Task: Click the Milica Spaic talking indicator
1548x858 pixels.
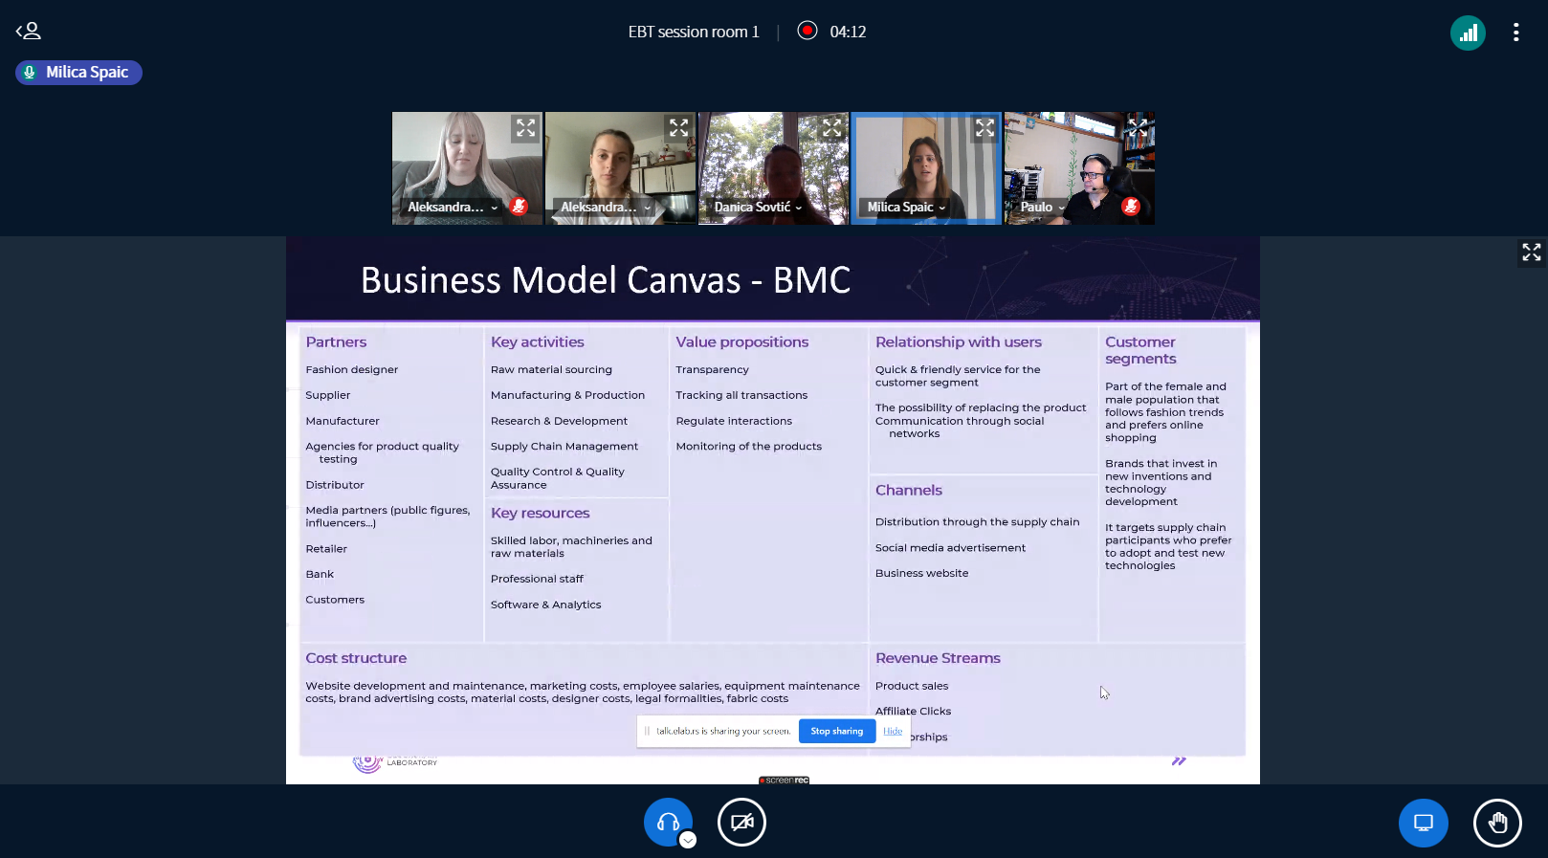Action: click(x=78, y=73)
